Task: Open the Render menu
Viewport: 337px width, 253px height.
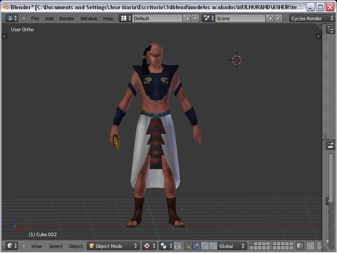Action: (67, 19)
